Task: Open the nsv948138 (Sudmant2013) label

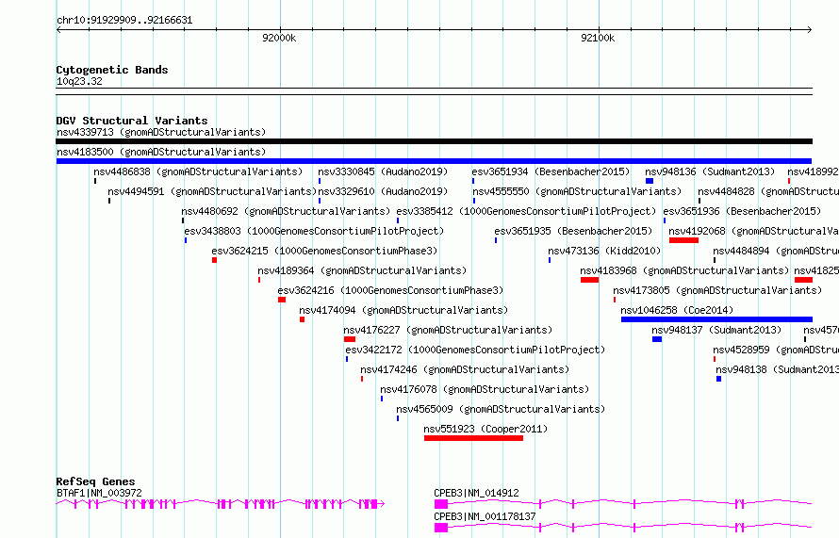Action: (777, 369)
